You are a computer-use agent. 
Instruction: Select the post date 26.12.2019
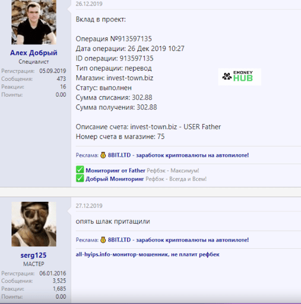(x=89, y=4)
